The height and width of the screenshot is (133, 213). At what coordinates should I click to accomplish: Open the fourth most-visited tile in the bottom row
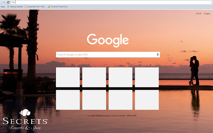[147, 100]
